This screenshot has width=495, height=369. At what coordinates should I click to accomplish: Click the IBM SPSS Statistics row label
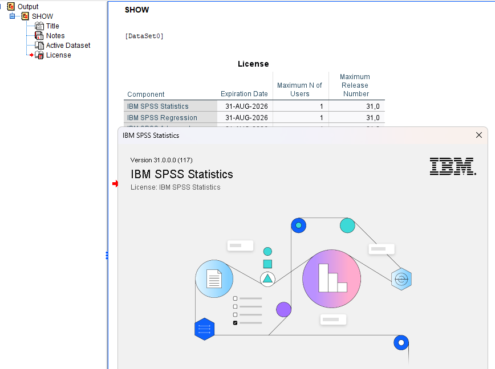tap(158, 106)
